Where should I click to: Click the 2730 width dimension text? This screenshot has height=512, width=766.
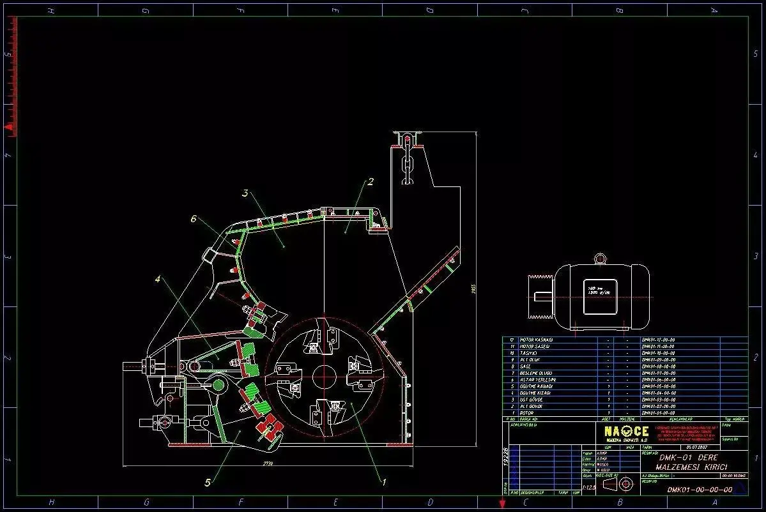click(268, 463)
